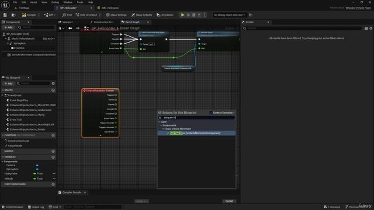Open the Debug menu

(x=55, y=2)
